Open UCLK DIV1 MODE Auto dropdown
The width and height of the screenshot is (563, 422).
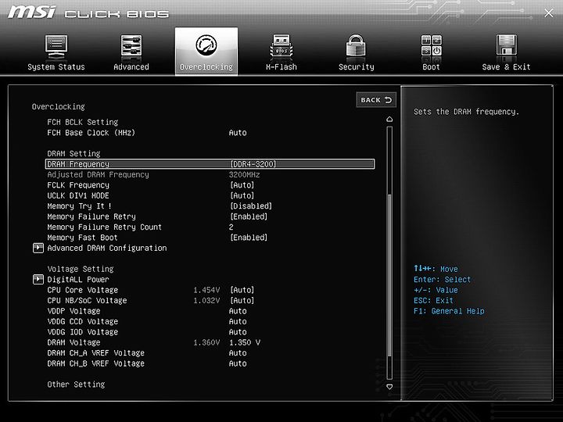pyautogui.click(x=242, y=195)
